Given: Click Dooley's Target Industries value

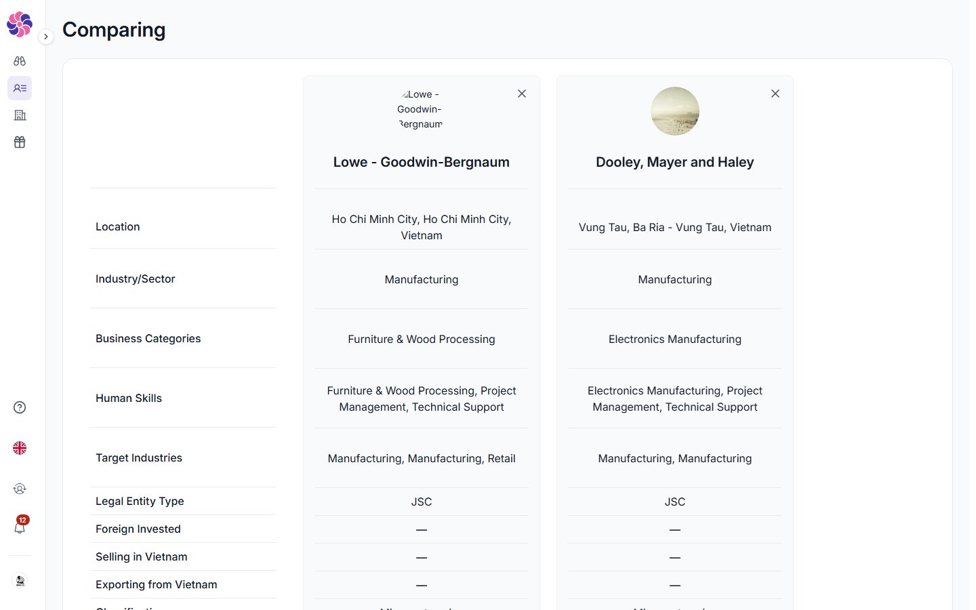Looking at the screenshot, I should (x=675, y=458).
